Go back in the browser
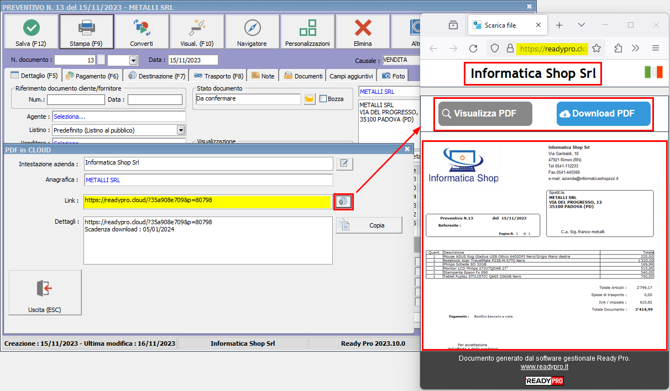The image size is (670, 391). pyautogui.click(x=433, y=48)
